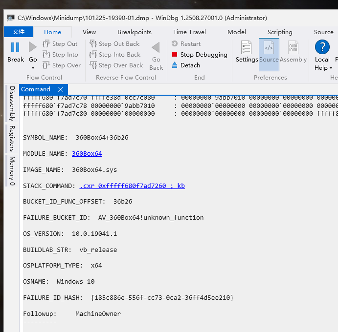The image size is (338, 332).
Task: Open the Time Travel ribbon tab
Action: (189, 32)
